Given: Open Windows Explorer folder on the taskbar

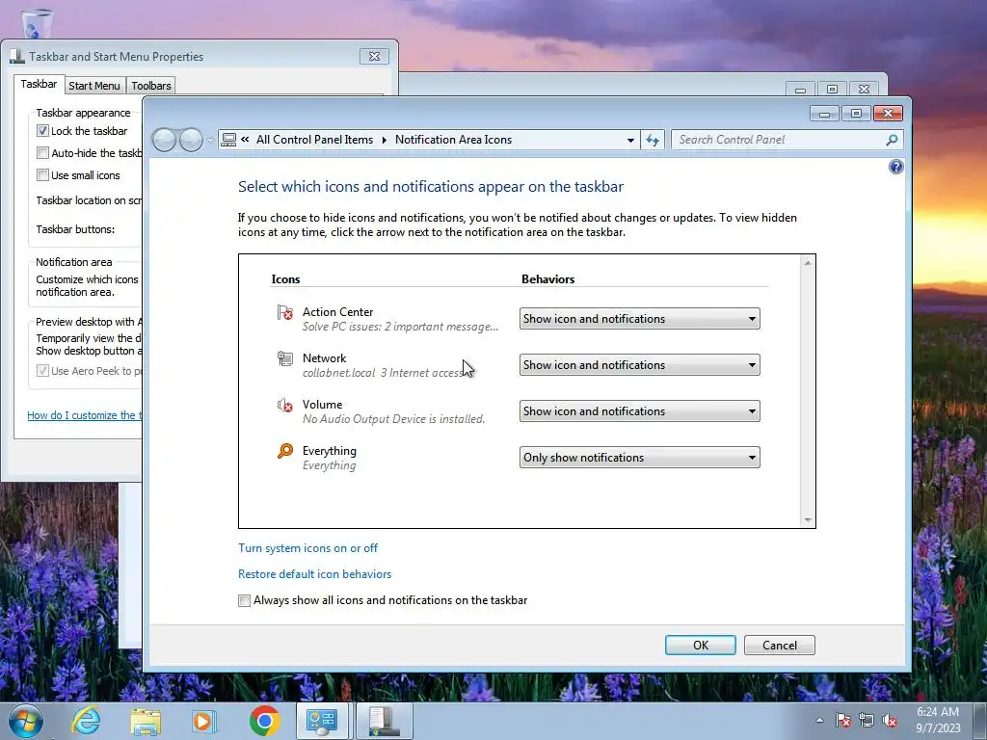Looking at the screenshot, I should (x=146, y=721).
